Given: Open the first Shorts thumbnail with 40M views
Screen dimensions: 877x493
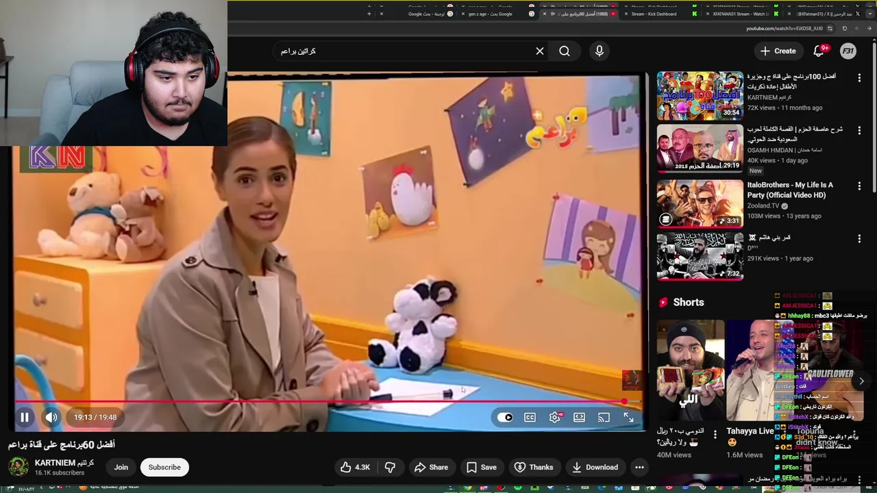Looking at the screenshot, I should click(x=690, y=370).
